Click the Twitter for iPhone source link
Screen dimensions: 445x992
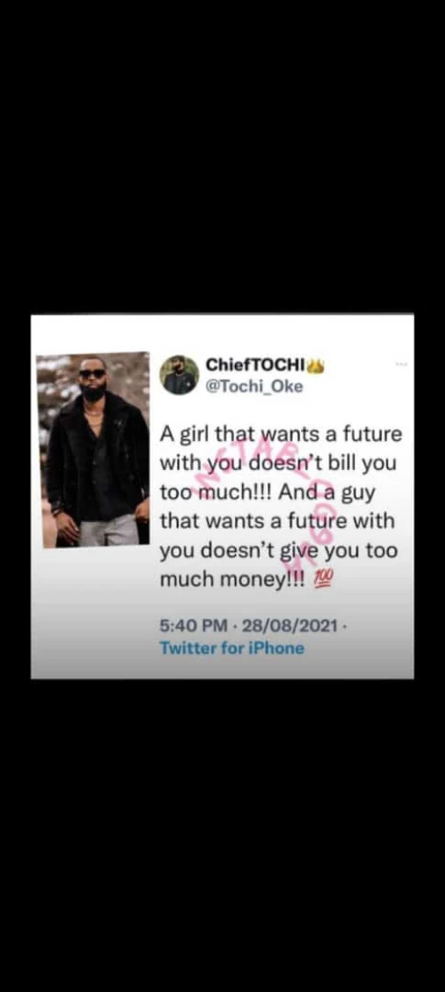coord(232,648)
